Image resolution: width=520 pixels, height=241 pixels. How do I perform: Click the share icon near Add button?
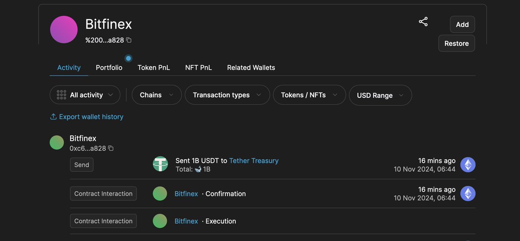coord(423,22)
